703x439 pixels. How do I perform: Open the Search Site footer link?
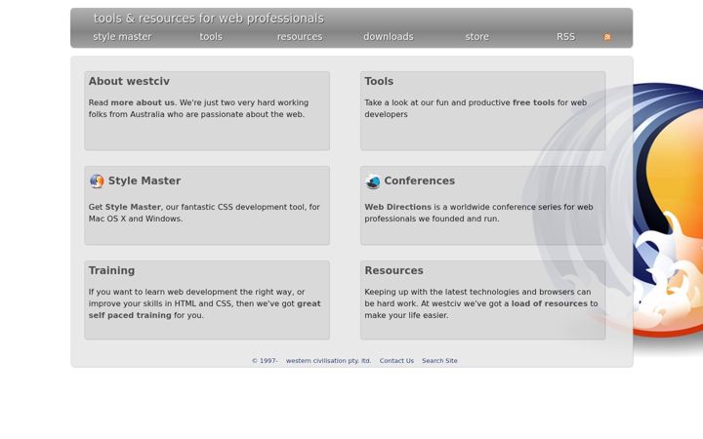[439, 361]
